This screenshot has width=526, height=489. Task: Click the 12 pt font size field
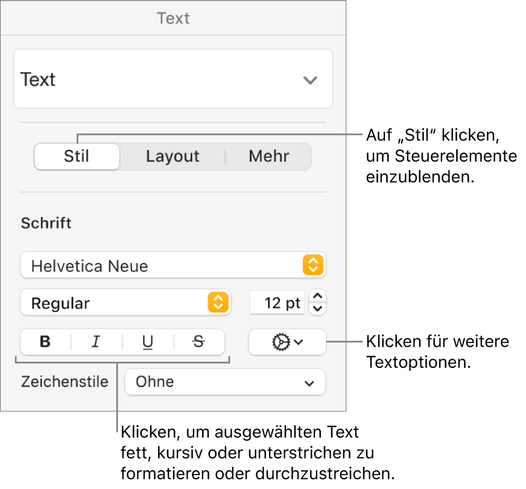click(277, 303)
